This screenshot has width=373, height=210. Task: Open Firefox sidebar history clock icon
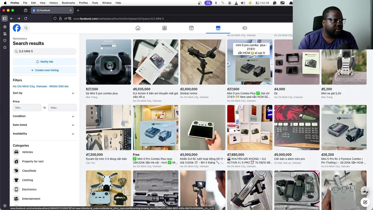click(x=5, y=41)
